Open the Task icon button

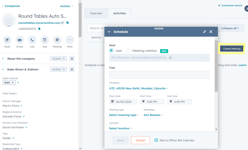(45, 40)
